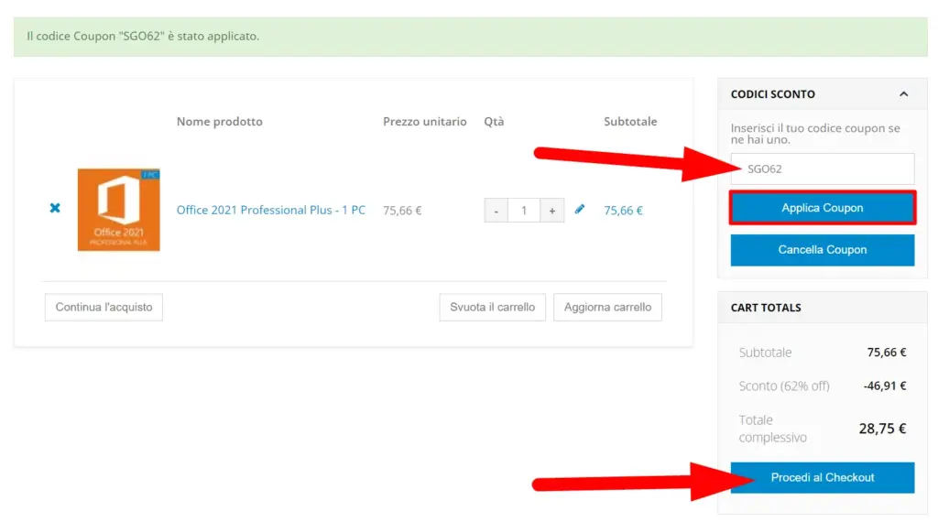
Task: Continue shopping via Continua l'acquisto
Action: click(x=104, y=308)
